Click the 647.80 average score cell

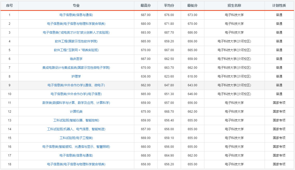point(169,85)
